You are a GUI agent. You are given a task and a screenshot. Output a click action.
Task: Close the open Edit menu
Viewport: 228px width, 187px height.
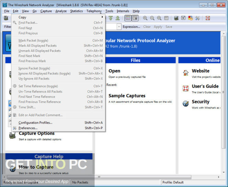[15, 11]
